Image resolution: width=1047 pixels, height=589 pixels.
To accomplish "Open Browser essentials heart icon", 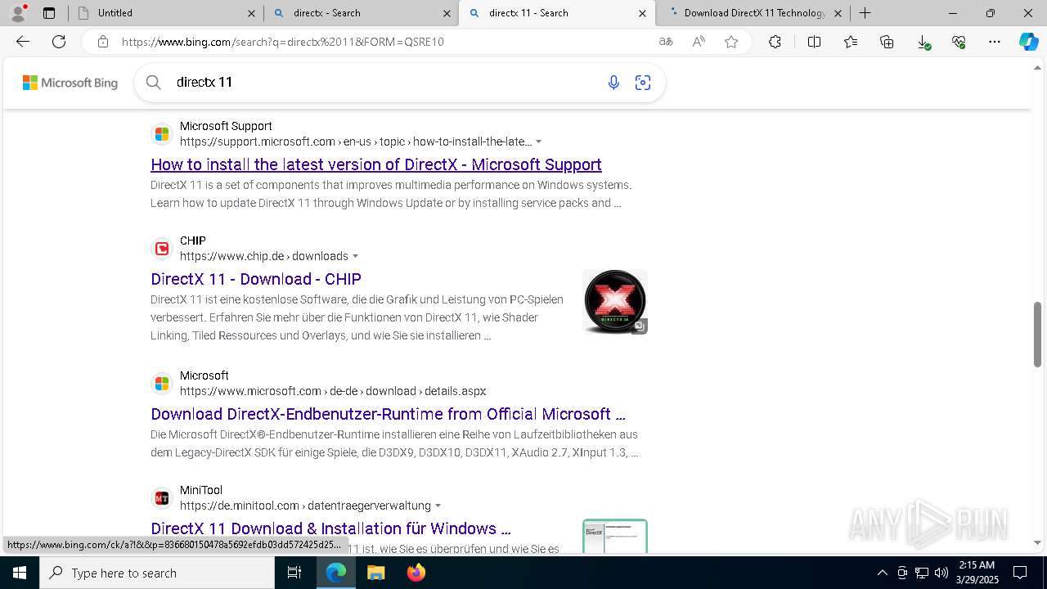I will point(959,42).
